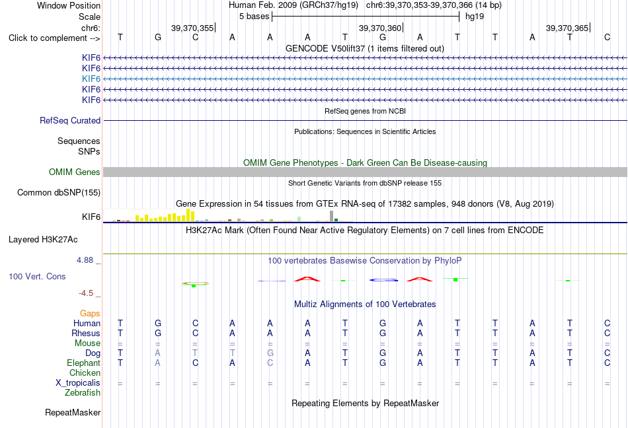The width and height of the screenshot is (628, 428).
Task: Open 'Short Genetic Variants from dbSNP release 155' title
Action: (365, 183)
